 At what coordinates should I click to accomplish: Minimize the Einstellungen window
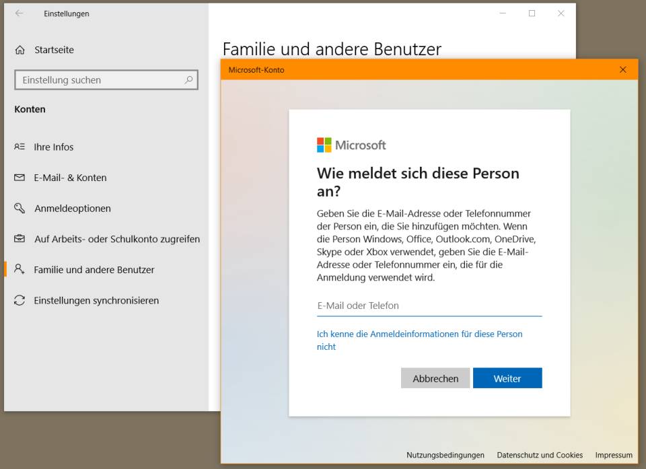tap(503, 13)
